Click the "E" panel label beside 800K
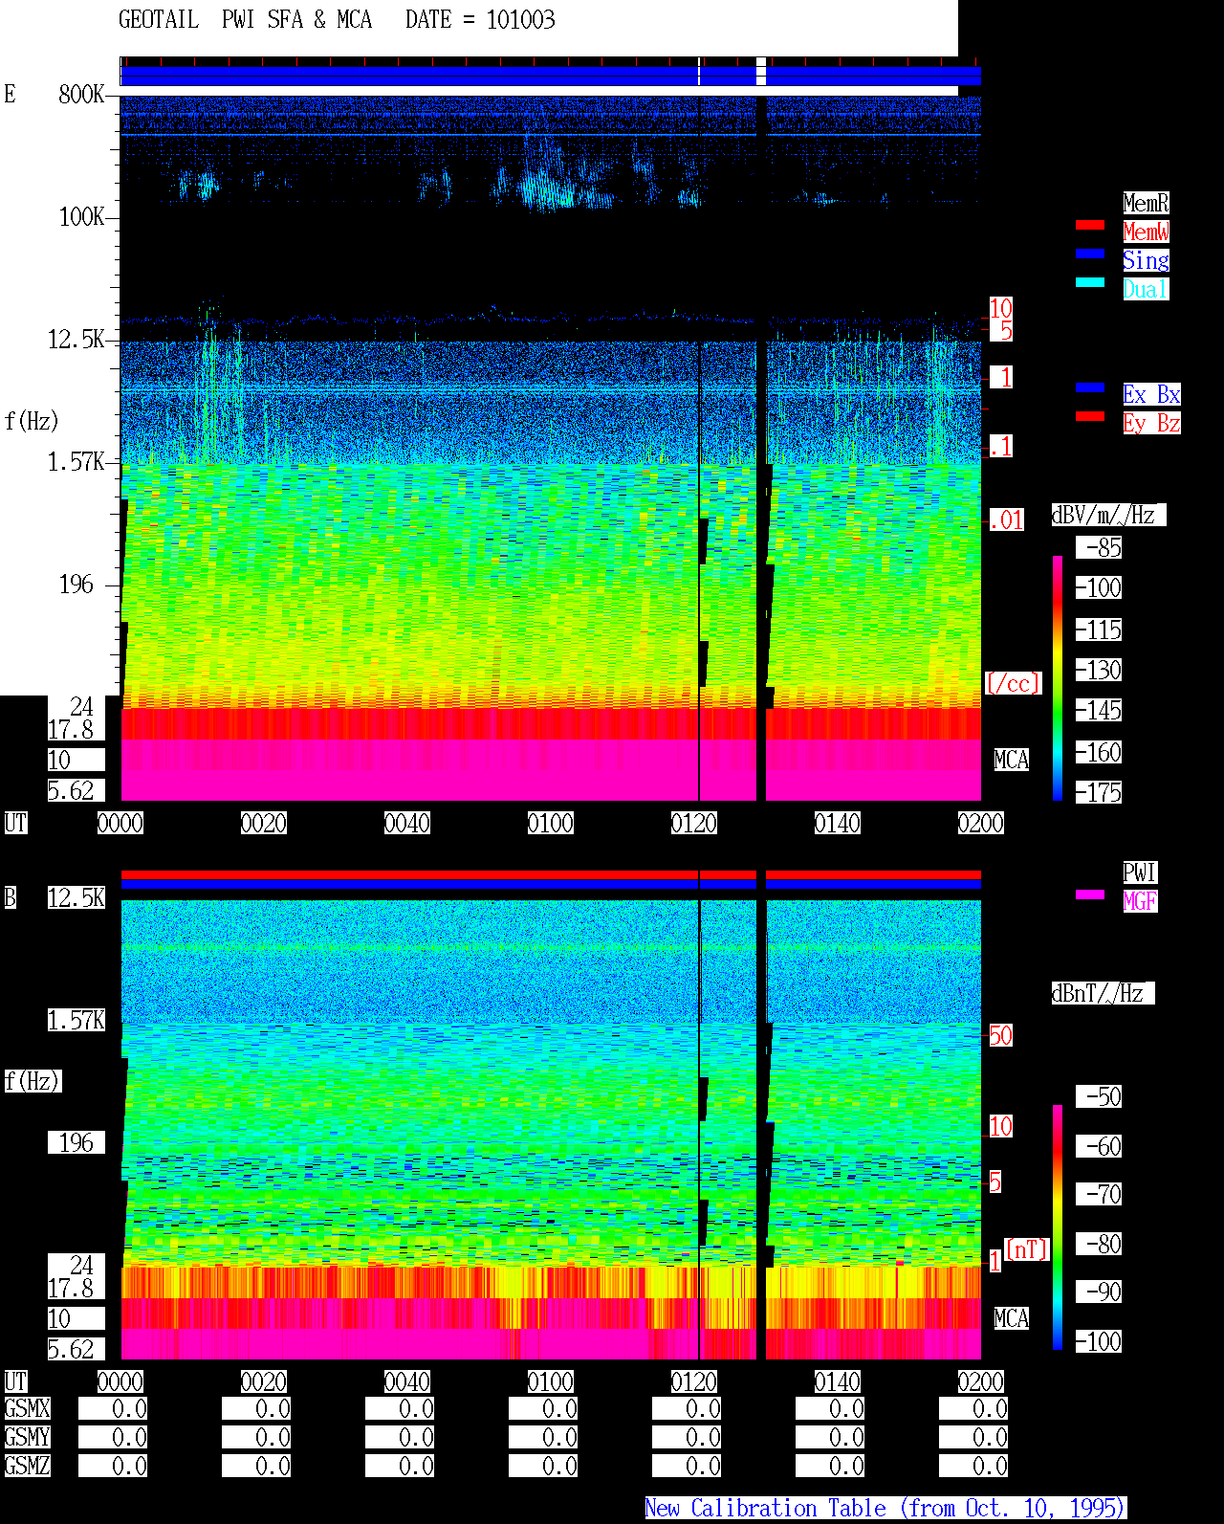1224x1524 pixels. 11,94
